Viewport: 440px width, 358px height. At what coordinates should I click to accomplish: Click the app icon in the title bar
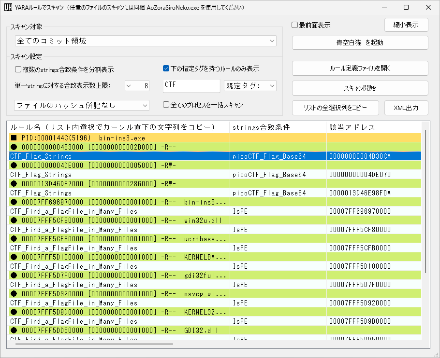pos(8,8)
